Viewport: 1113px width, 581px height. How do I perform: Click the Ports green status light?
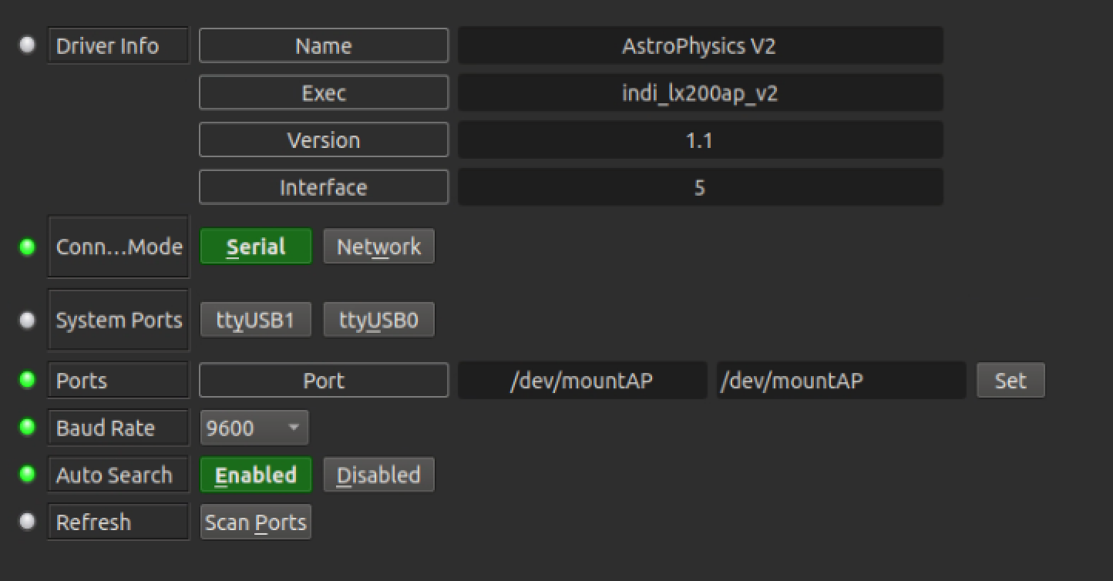click(x=28, y=380)
